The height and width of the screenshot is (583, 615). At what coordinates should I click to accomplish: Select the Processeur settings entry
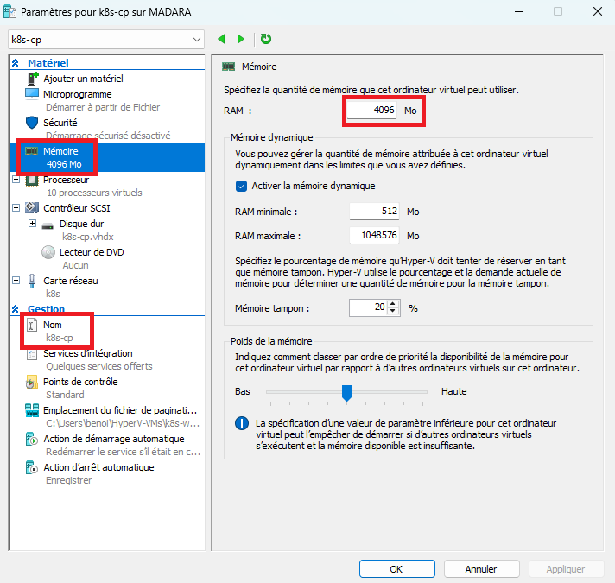(x=66, y=180)
